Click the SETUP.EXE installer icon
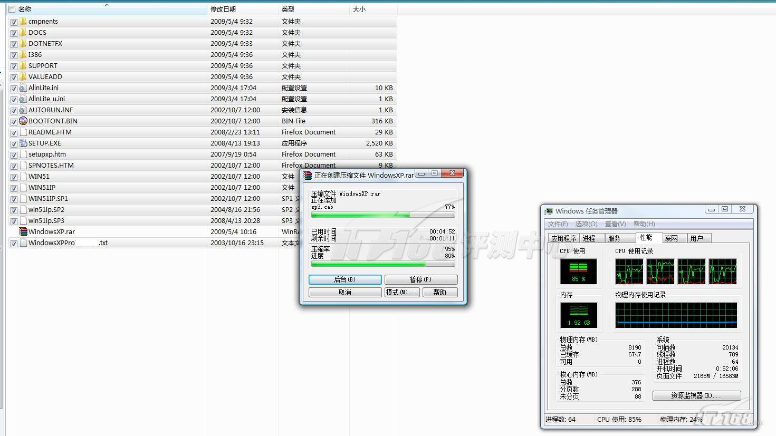The width and height of the screenshot is (776, 436). [23, 143]
